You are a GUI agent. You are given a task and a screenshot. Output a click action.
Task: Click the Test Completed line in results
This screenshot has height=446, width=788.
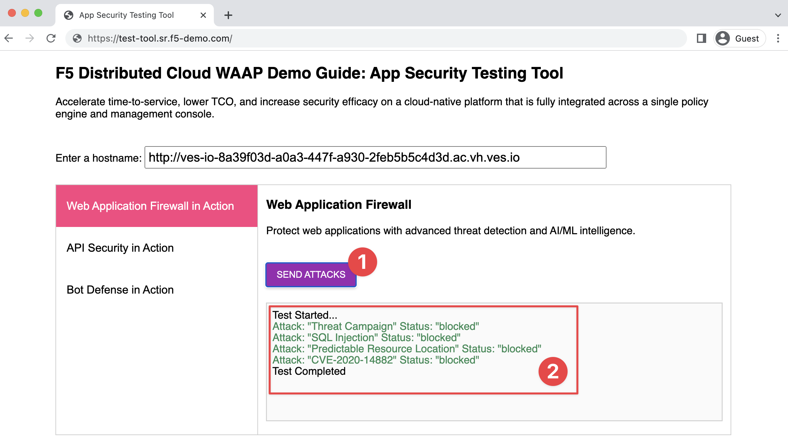tap(309, 371)
